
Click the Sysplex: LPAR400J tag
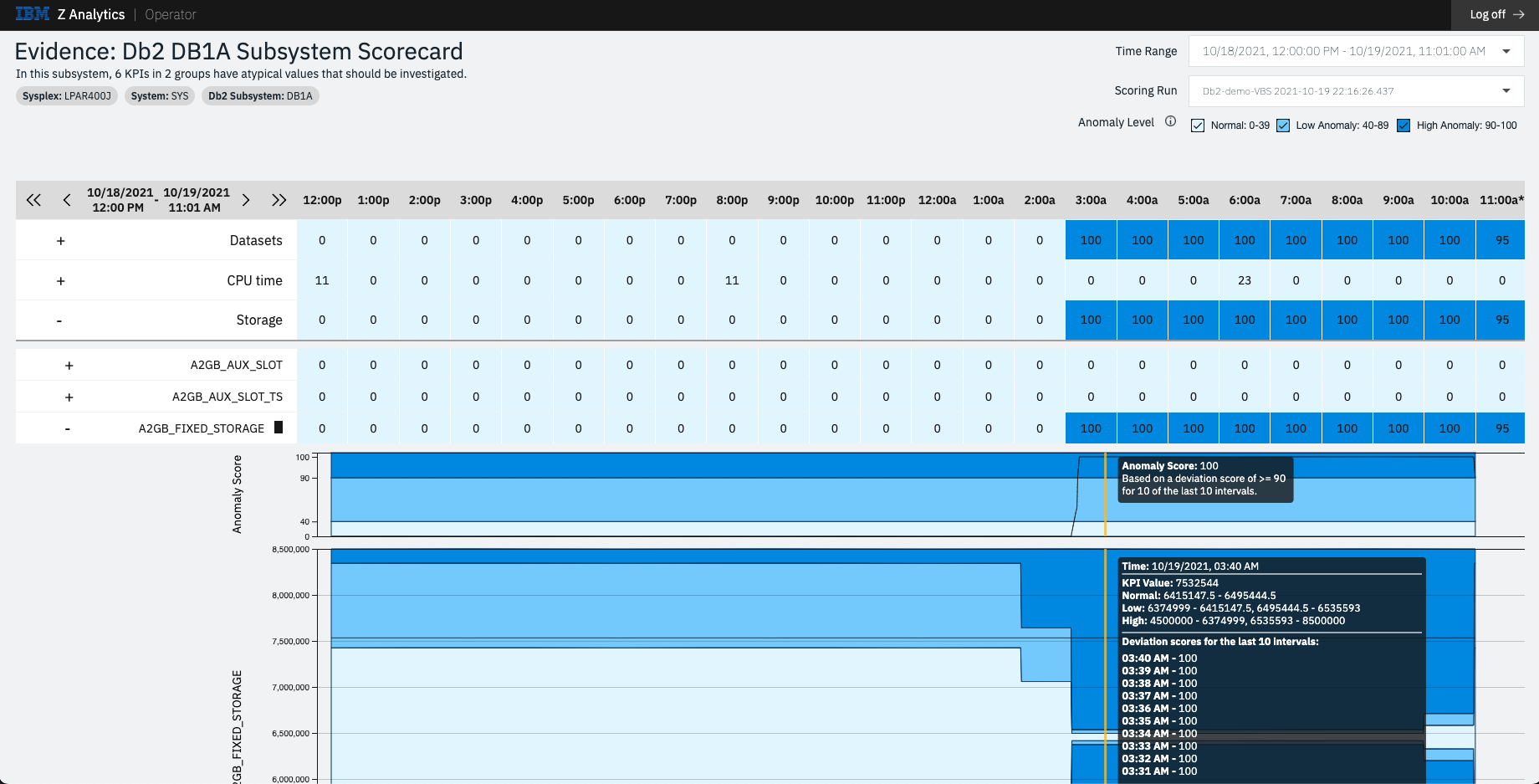[x=67, y=96]
